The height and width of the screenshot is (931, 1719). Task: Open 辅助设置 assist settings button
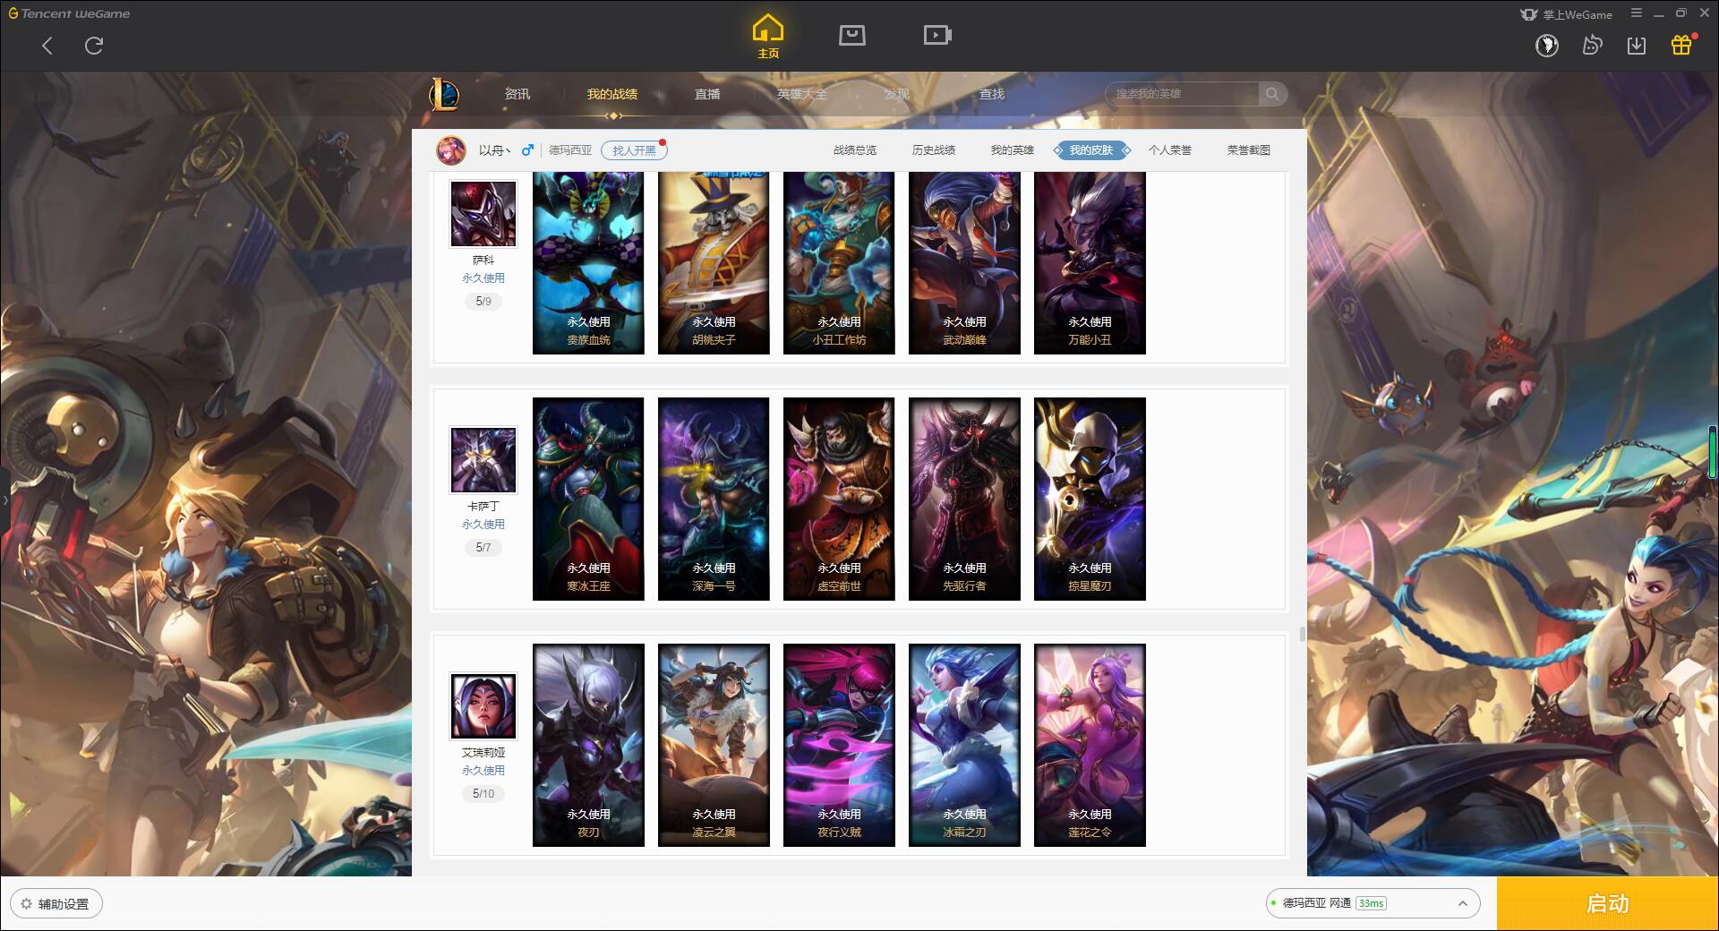(x=56, y=904)
